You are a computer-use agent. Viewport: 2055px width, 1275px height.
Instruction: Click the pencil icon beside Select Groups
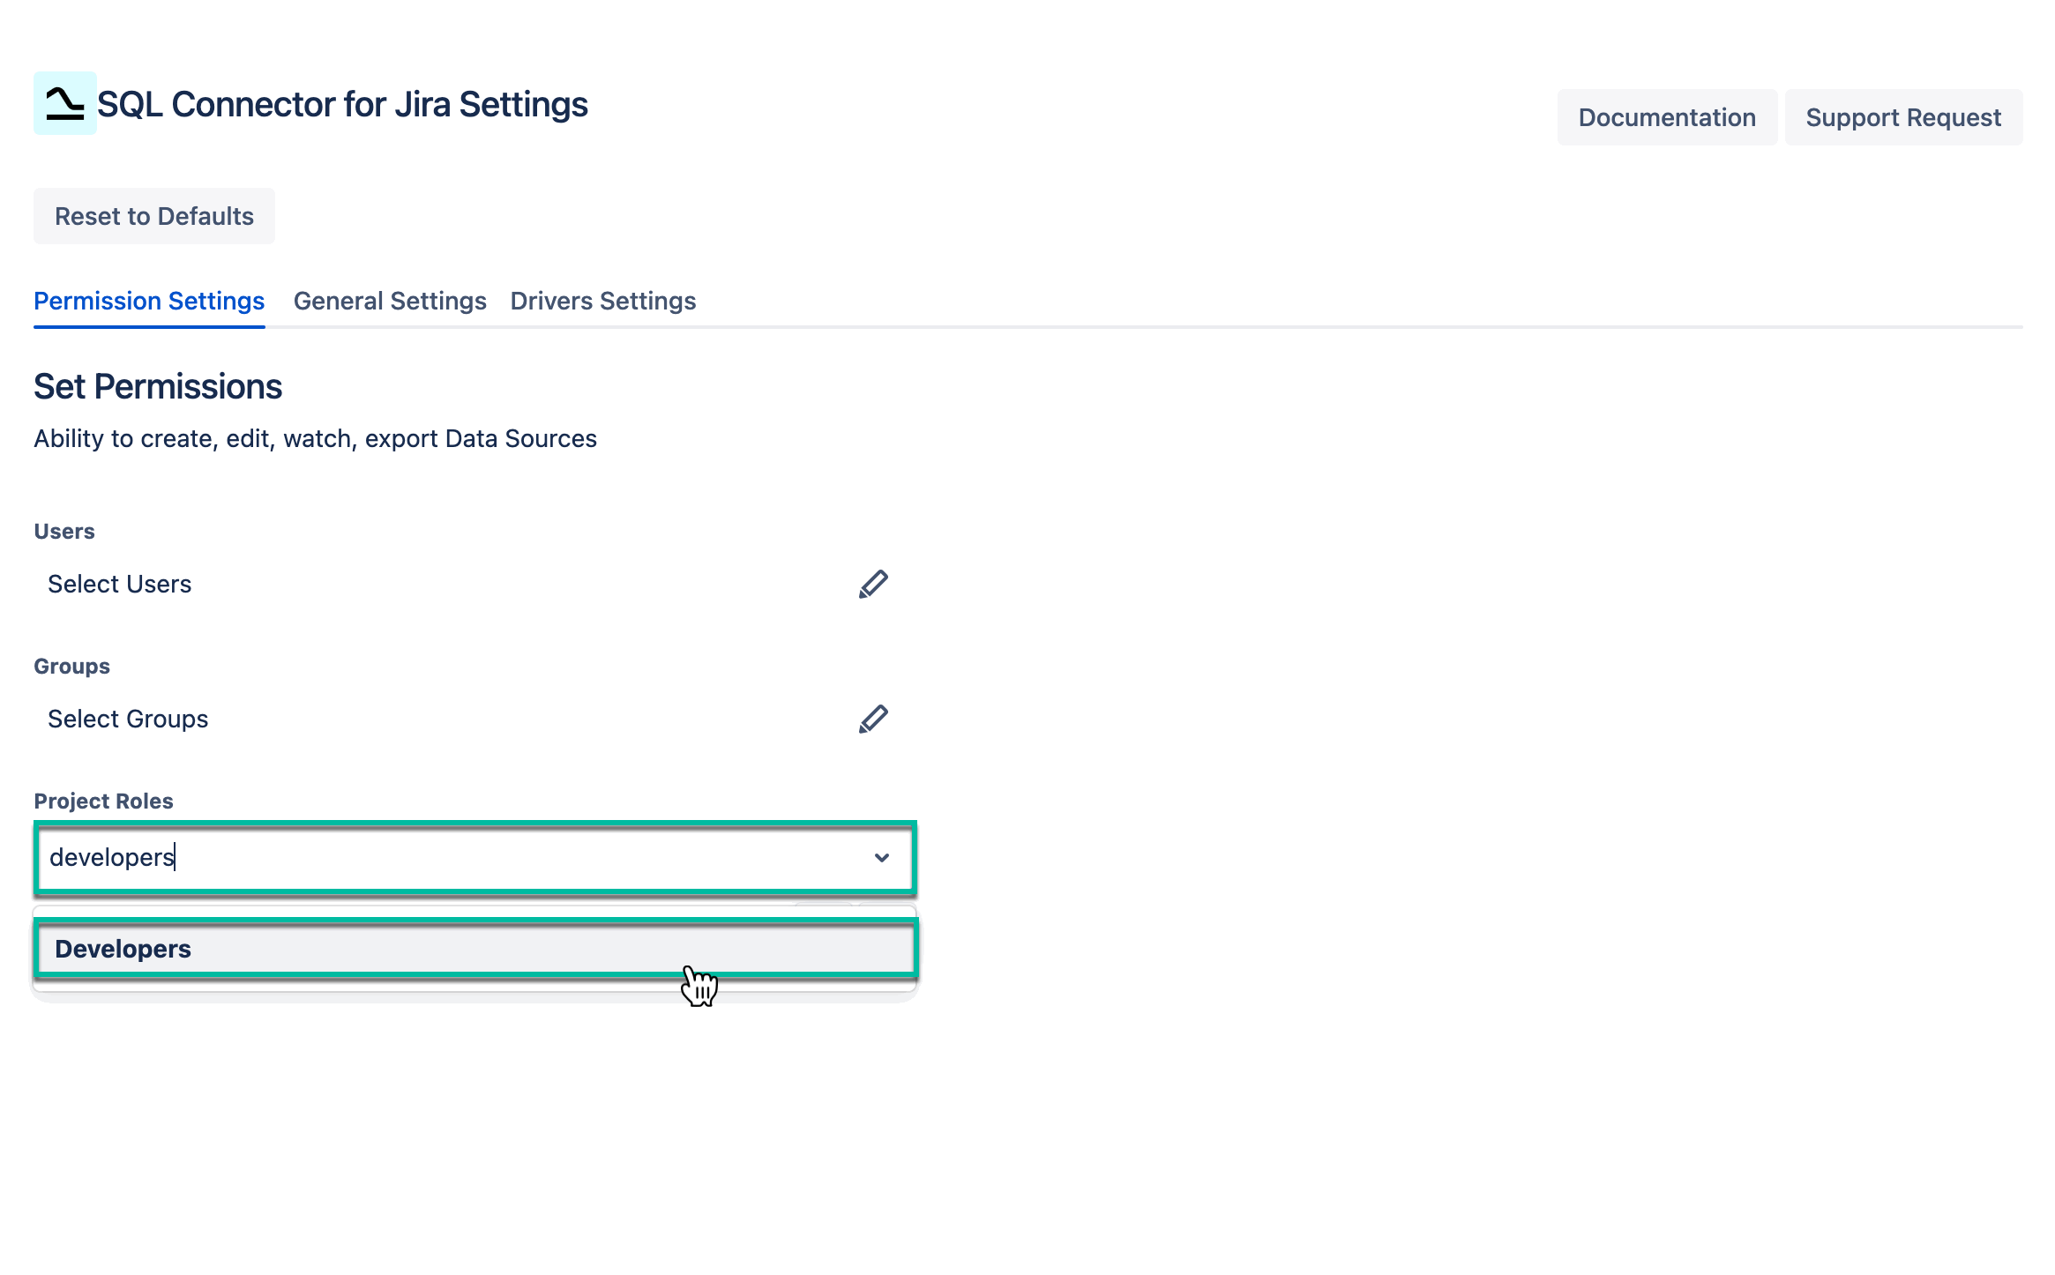click(x=873, y=718)
